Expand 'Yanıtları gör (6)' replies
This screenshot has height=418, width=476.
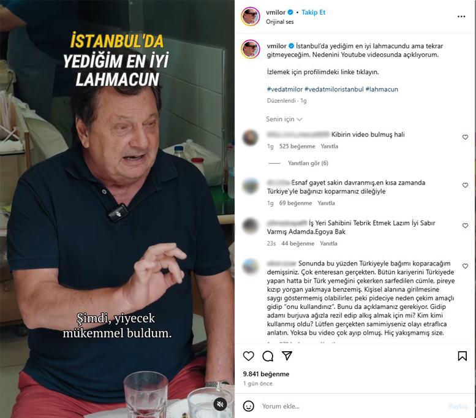[x=308, y=163]
